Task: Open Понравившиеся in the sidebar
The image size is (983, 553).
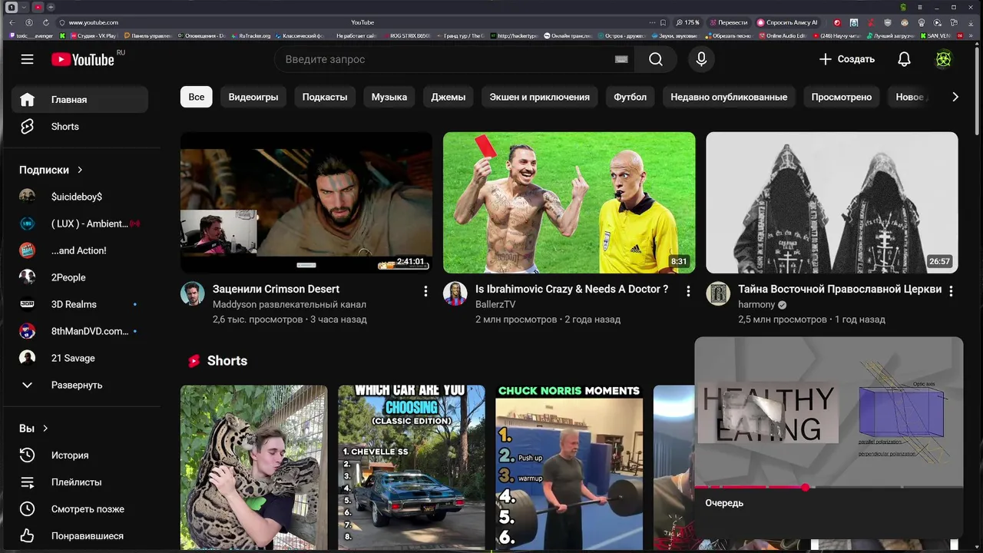Action: click(x=80, y=536)
